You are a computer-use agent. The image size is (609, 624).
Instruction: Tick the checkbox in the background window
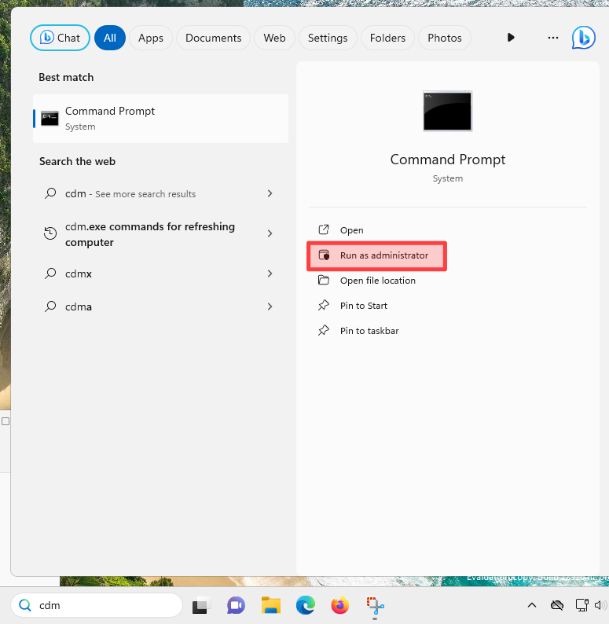click(x=6, y=421)
